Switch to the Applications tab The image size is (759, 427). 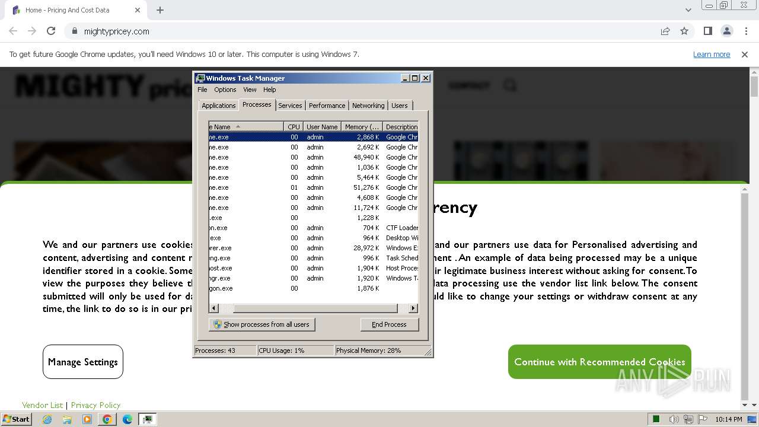218,106
